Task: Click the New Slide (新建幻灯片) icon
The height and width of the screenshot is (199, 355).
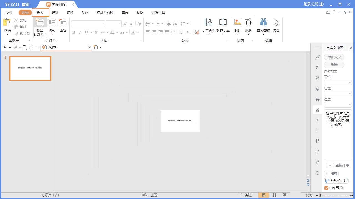Action: tap(40, 23)
